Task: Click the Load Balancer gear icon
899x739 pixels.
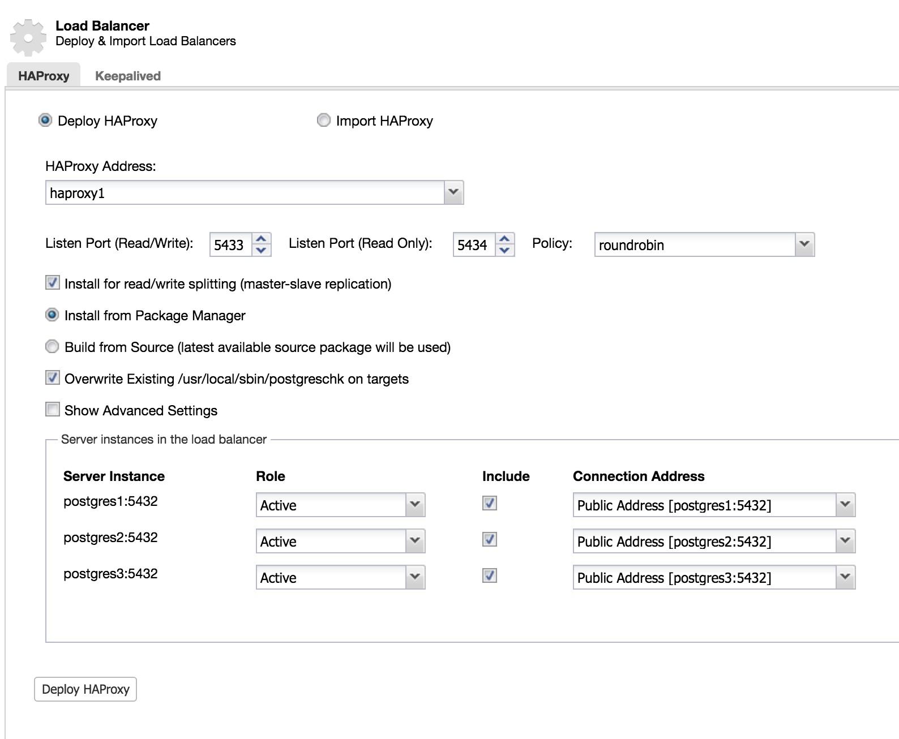Action: click(28, 37)
